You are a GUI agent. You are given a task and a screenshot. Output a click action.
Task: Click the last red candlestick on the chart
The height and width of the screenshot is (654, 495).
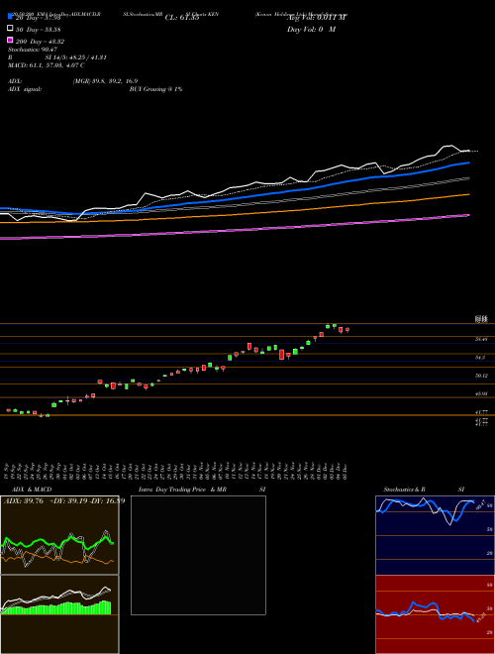347,330
